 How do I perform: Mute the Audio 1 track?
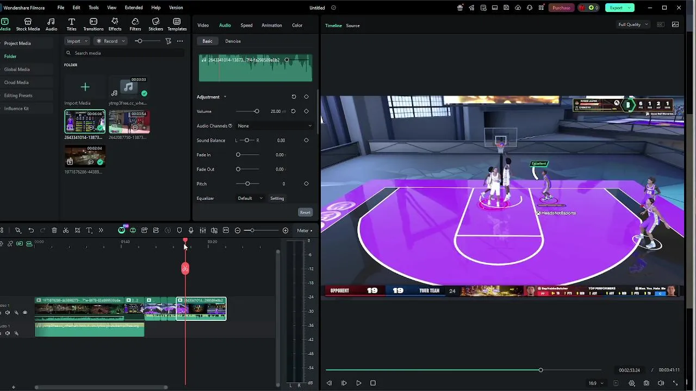tap(7, 333)
